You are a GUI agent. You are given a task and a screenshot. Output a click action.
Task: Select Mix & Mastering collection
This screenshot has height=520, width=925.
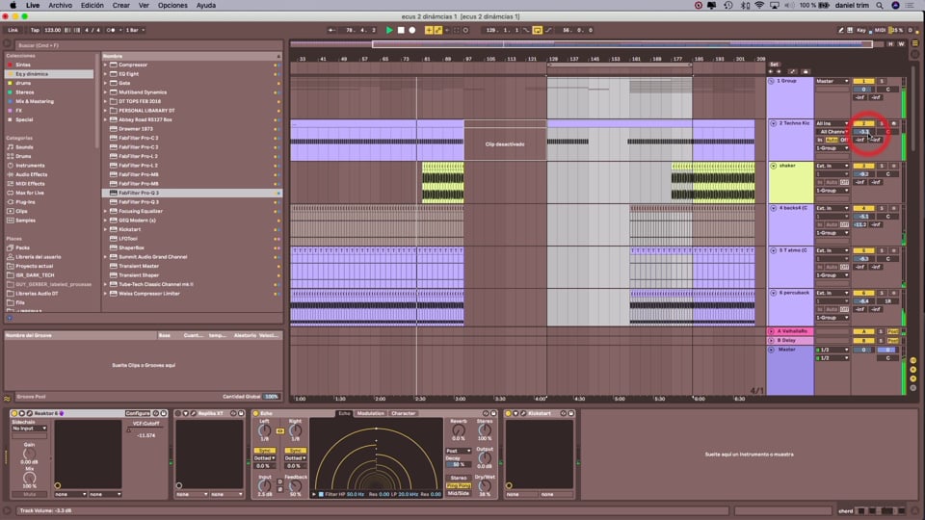click(x=35, y=101)
